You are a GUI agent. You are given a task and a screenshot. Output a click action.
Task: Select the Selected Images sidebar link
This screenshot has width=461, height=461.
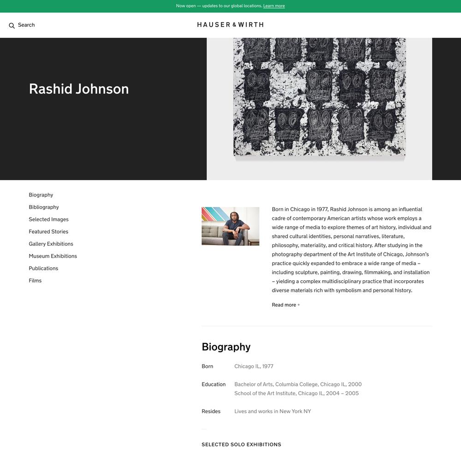48,219
